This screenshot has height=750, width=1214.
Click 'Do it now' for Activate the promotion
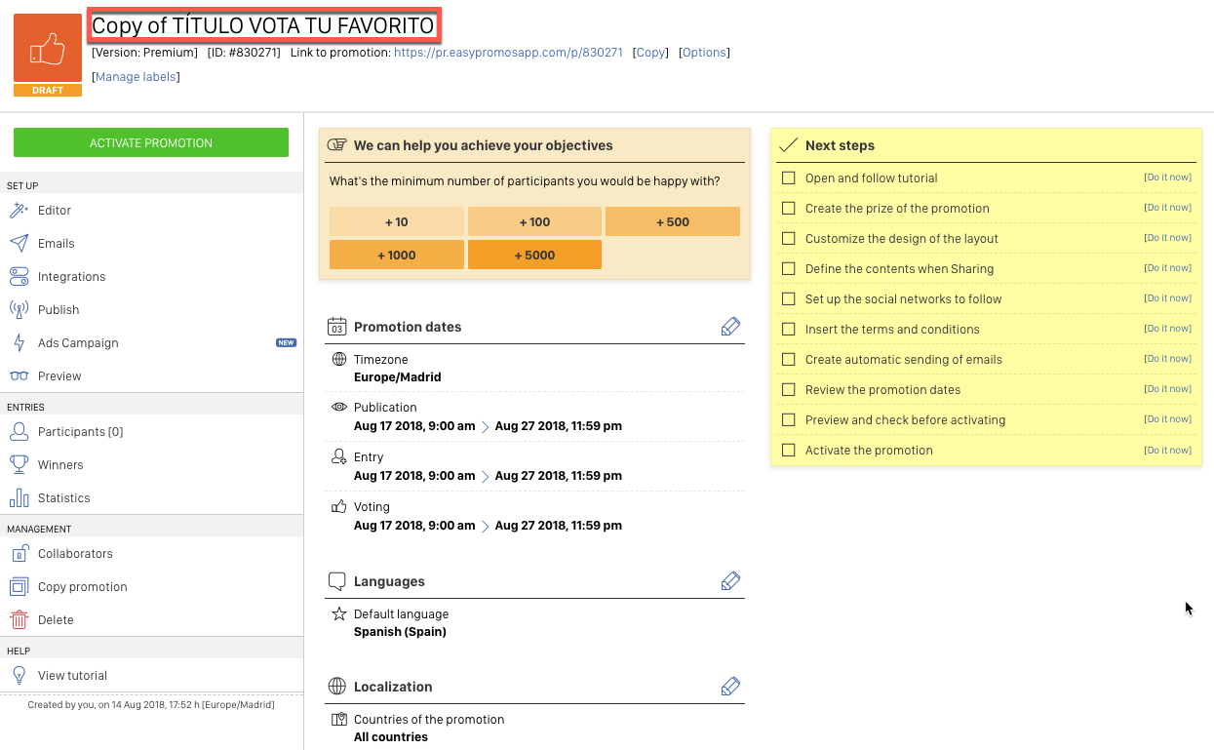[1167, 450]
